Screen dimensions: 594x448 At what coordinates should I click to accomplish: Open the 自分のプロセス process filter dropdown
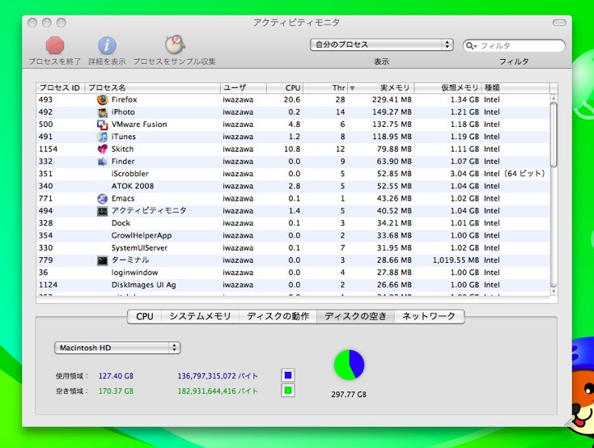tap(381, 44)
